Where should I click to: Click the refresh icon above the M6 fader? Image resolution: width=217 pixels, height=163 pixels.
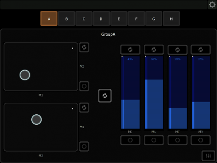pyautogui.click(x=154, y=50)
